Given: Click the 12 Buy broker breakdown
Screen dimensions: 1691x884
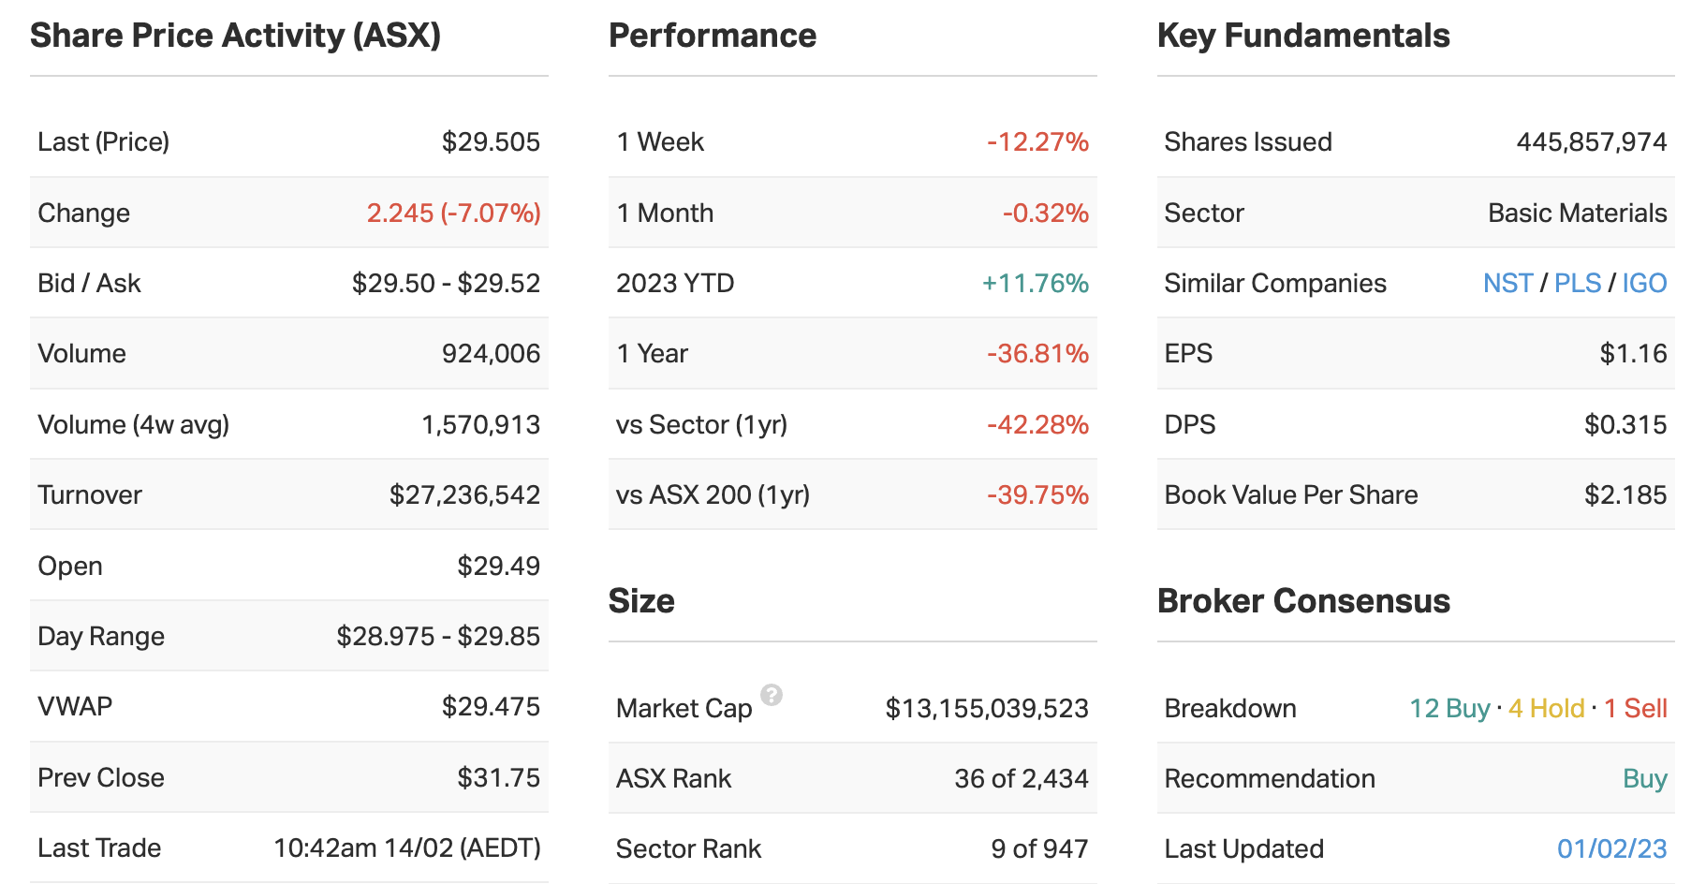Looking at the screenshot, I should point(1449,708).
